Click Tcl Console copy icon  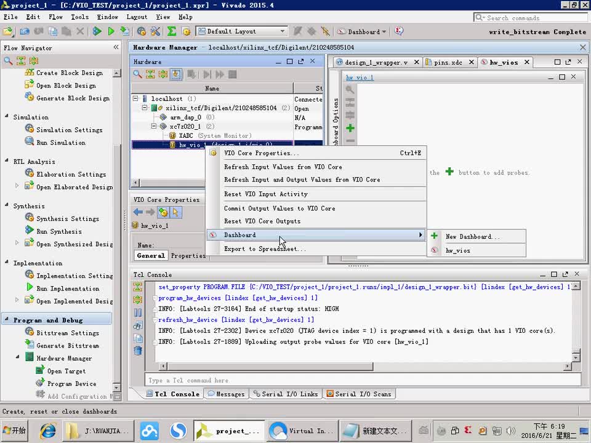(138, 338)
